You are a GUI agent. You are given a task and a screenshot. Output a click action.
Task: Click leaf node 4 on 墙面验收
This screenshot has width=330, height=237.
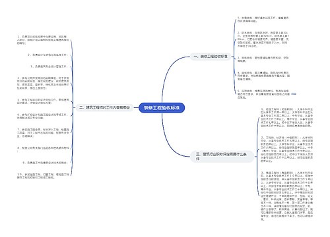click(x=263, y=76)
